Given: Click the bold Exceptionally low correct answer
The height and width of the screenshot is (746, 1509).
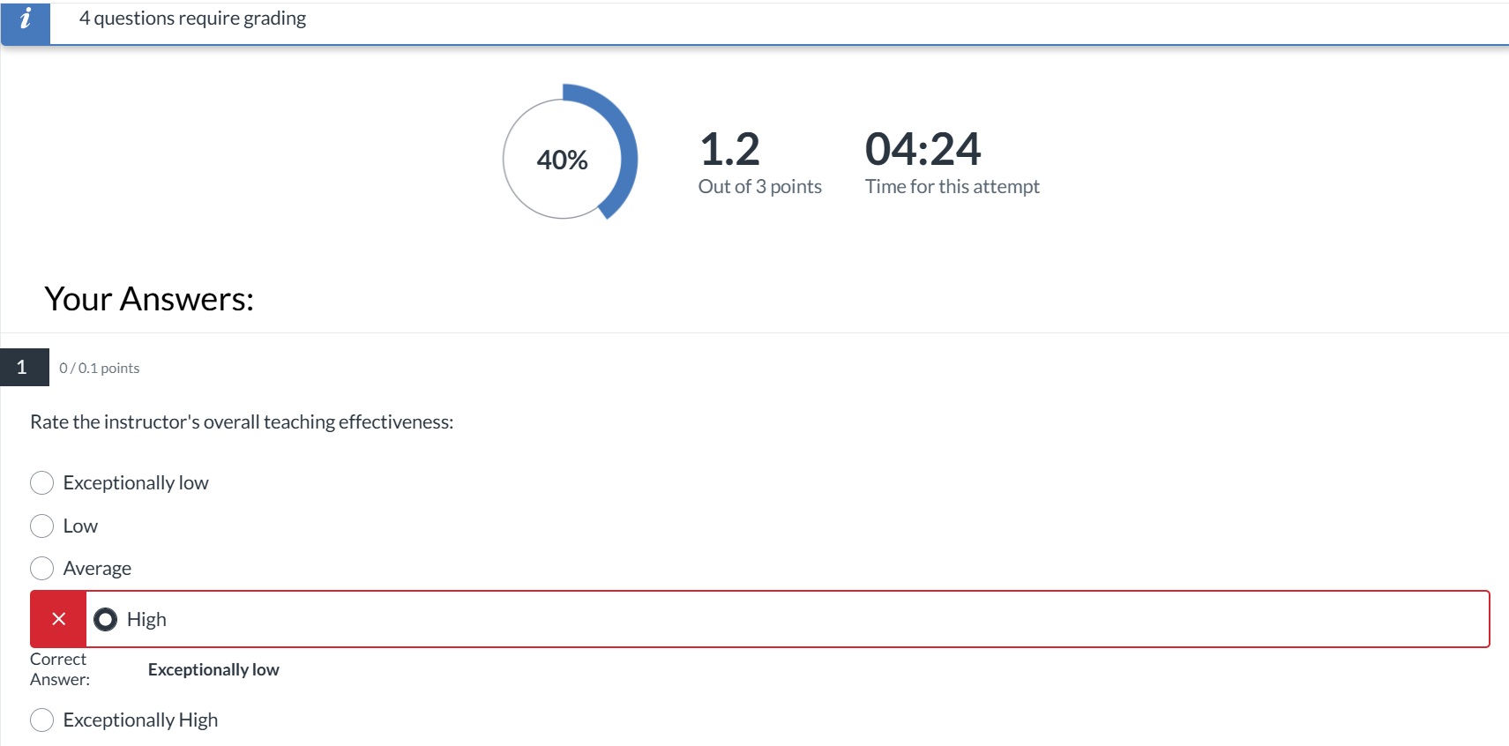Looking at the screenshot, I should coord(213,670).
